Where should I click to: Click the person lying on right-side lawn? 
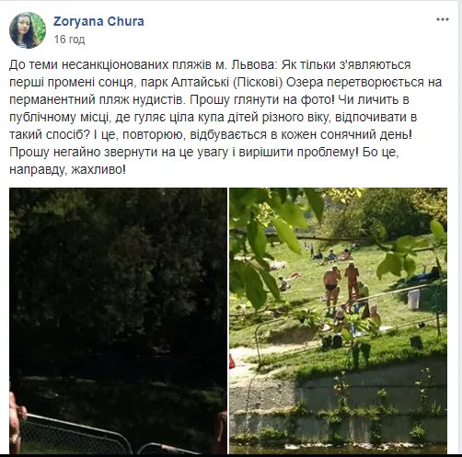coord(425,273)
